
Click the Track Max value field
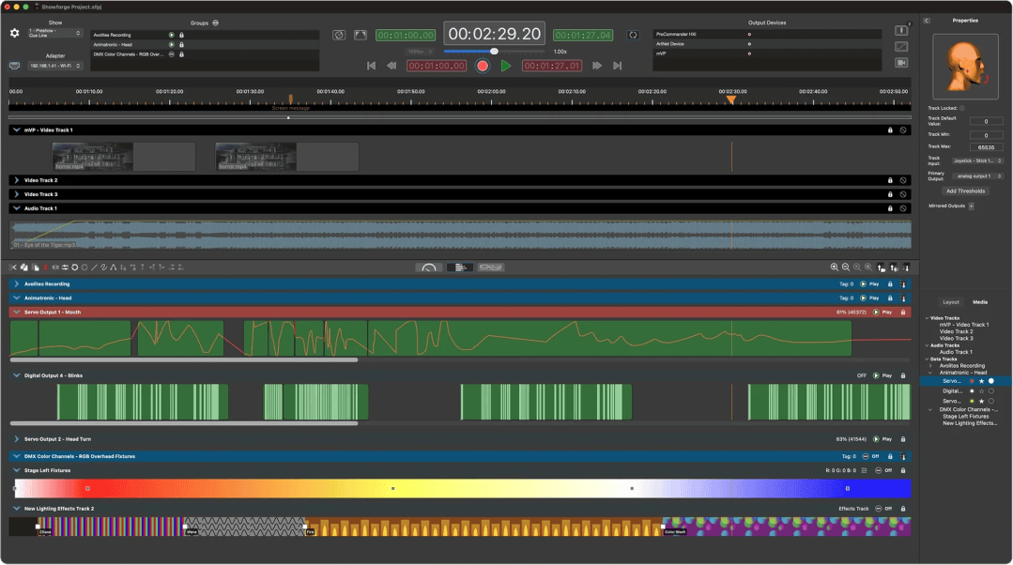(986, 147)
